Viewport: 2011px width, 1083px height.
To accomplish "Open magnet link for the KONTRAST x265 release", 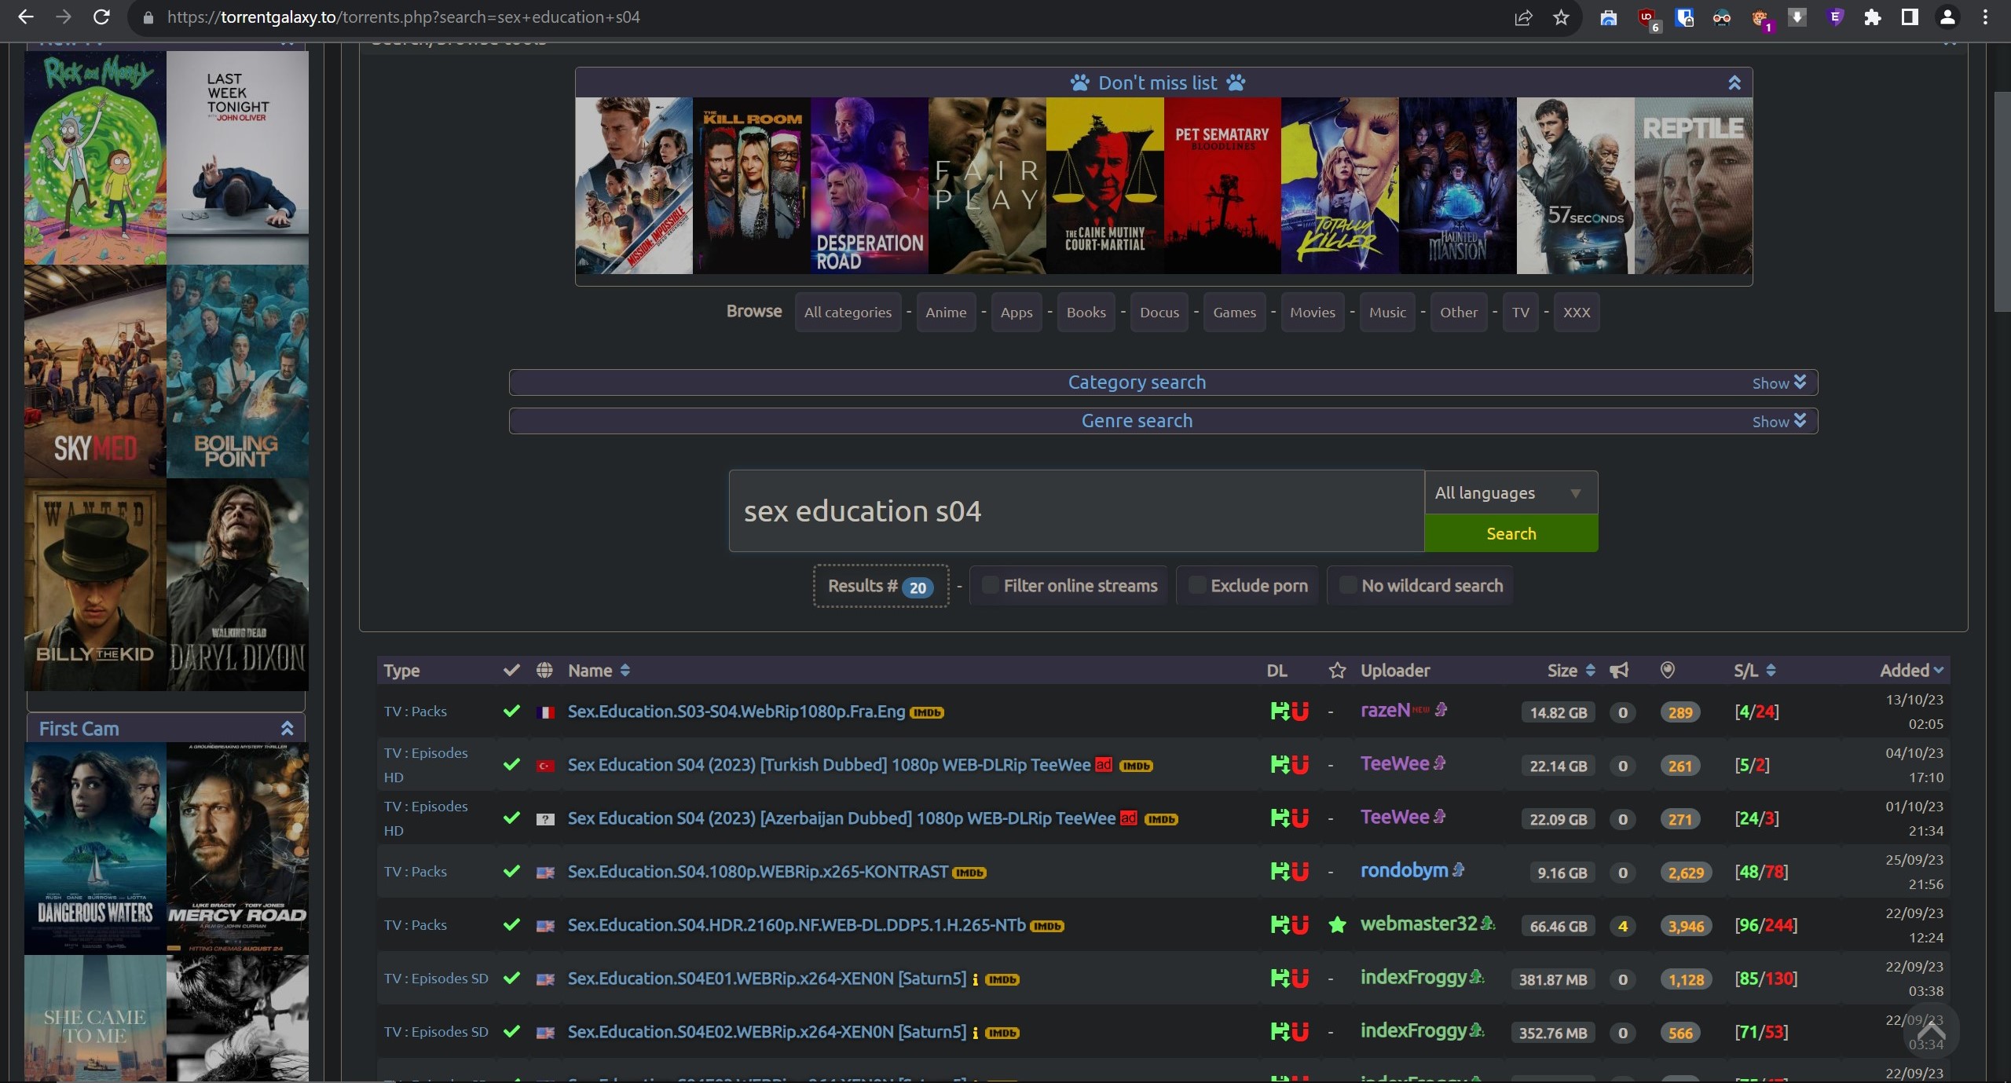I will tap(1299, 873).
